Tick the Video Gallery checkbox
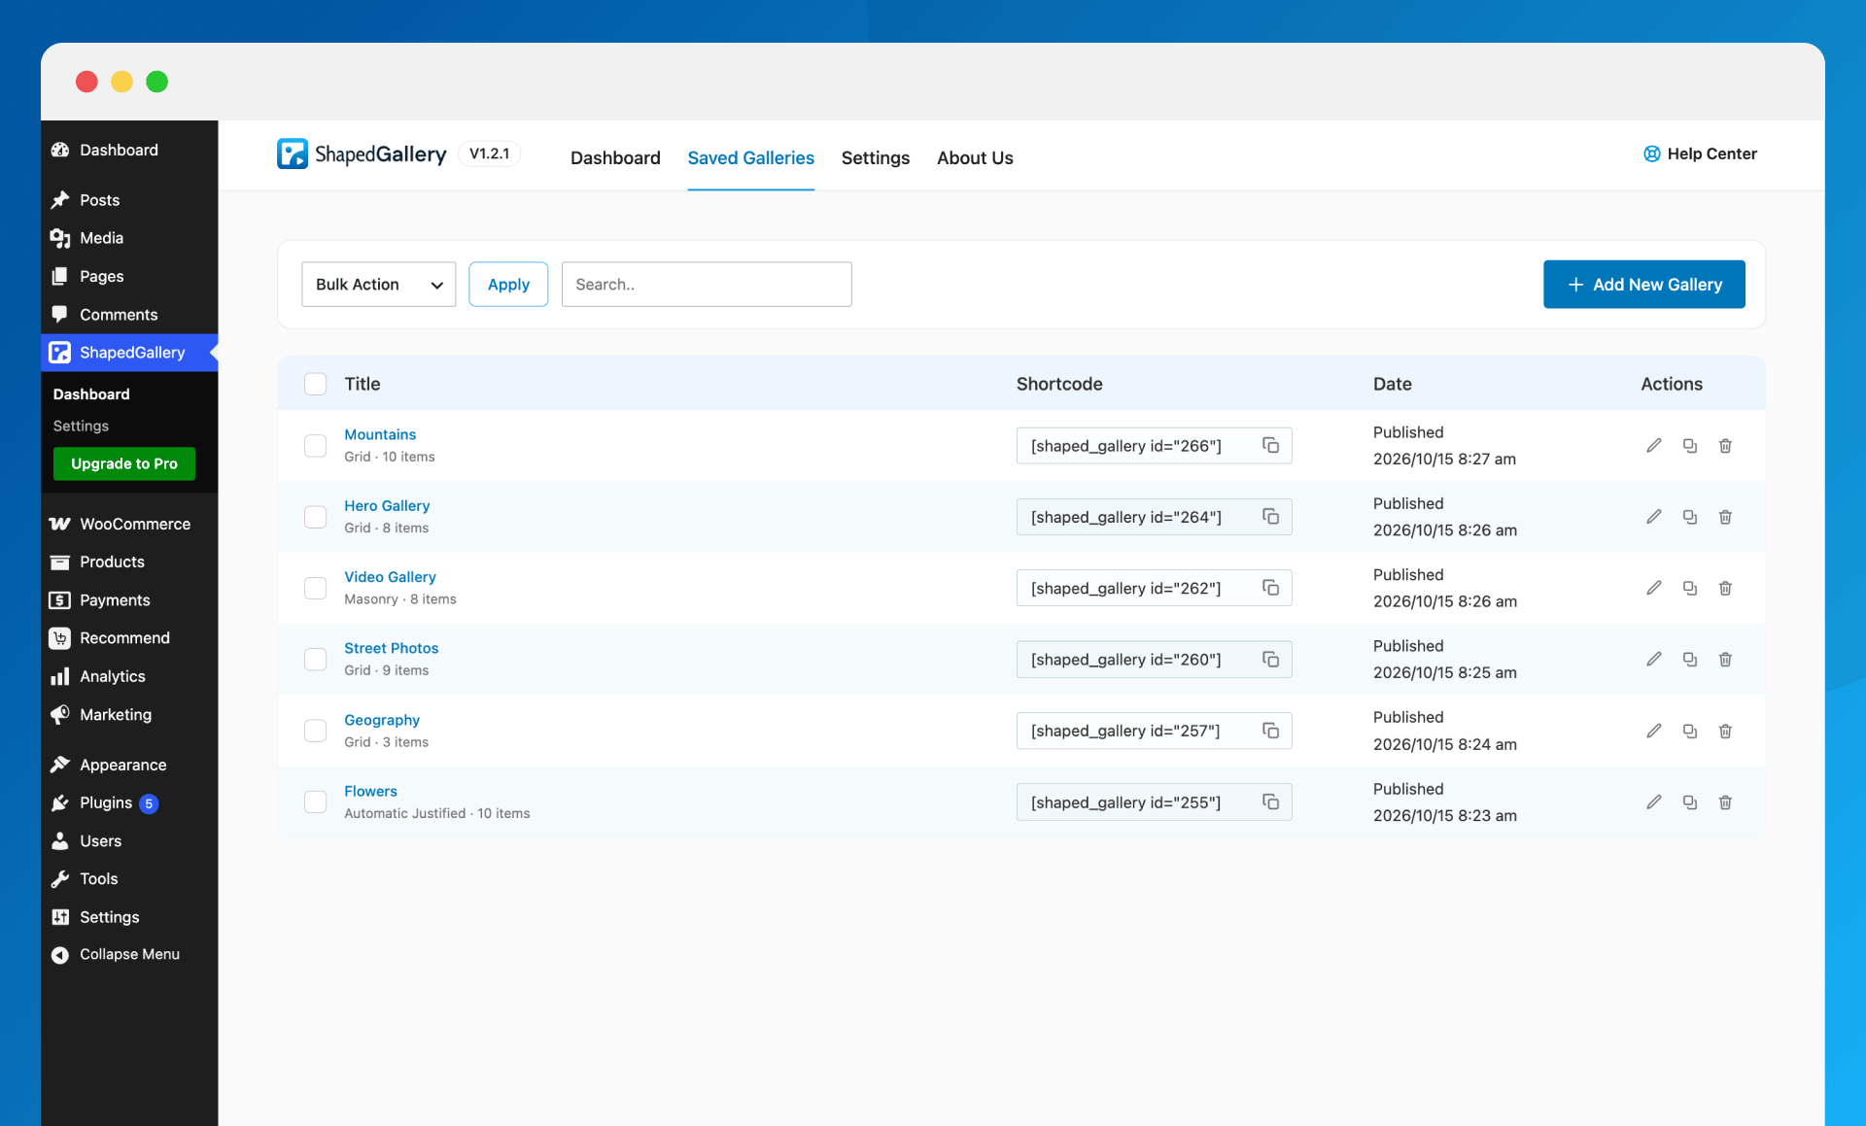Viewport: 1866px width, 1126px height. 315,588
